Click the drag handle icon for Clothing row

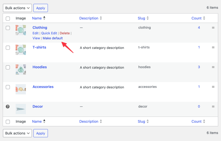tap(213, 28)
